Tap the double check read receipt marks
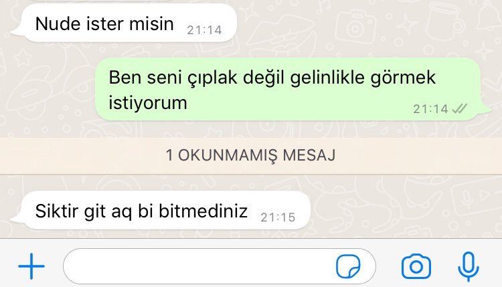Image resolution: width=502 pixels, height=287 pixels. click(x=459, y=109)
